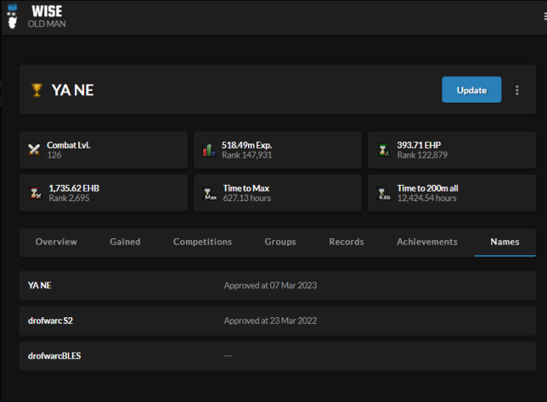
Task: Click the Wise Old Man logo icon
Action: point(12,15)
